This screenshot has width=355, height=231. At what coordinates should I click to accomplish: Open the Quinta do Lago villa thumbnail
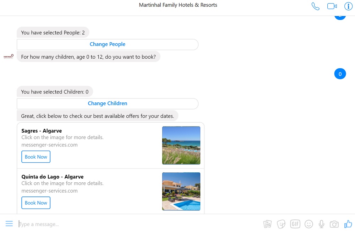pos(181,191)
